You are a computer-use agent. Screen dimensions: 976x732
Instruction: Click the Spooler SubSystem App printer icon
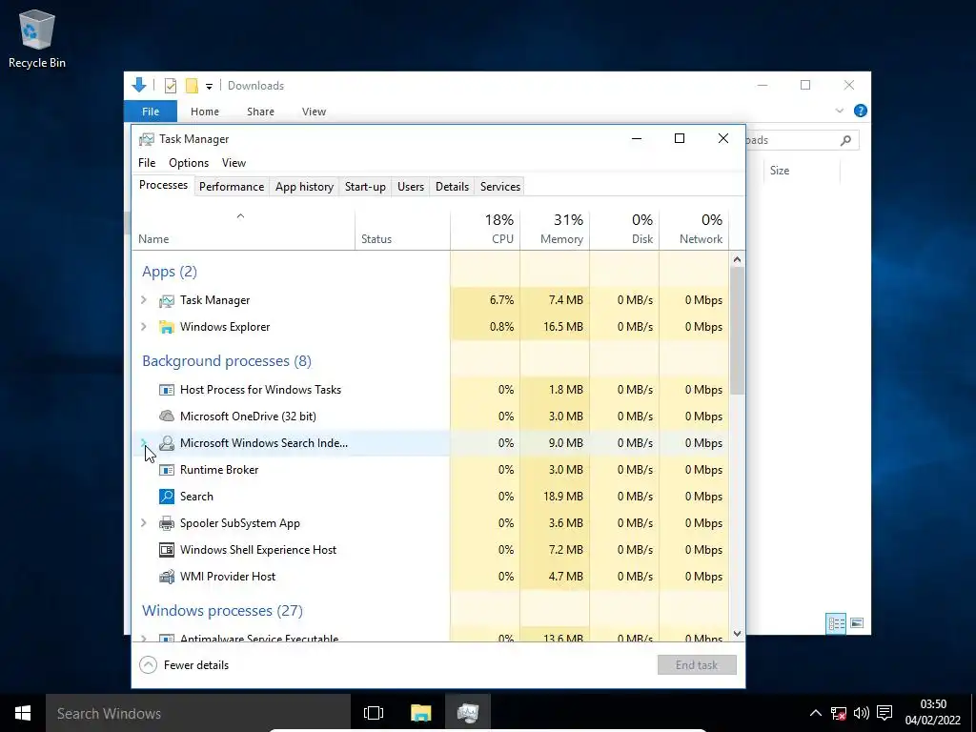pos(166,523)
